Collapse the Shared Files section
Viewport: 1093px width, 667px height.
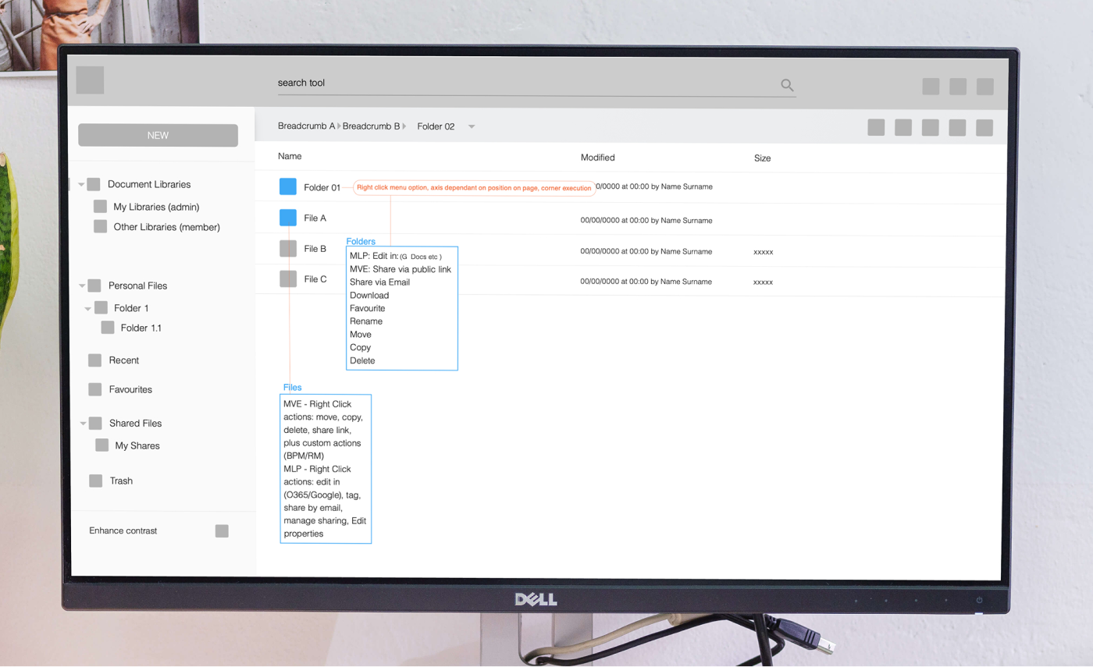83,424
